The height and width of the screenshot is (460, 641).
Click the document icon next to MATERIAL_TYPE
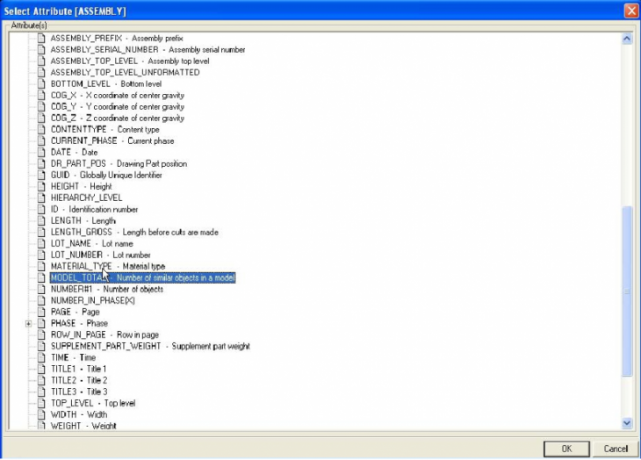[41, 267]
